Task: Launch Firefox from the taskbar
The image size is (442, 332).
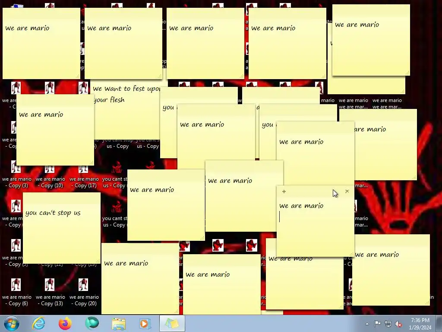Action: coord(65,323)
